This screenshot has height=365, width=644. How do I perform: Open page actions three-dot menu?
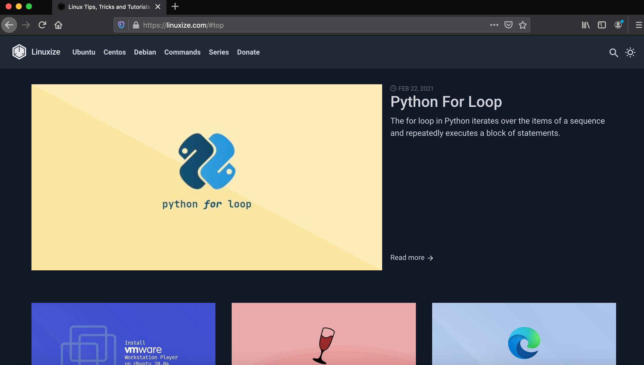[494, 25]
